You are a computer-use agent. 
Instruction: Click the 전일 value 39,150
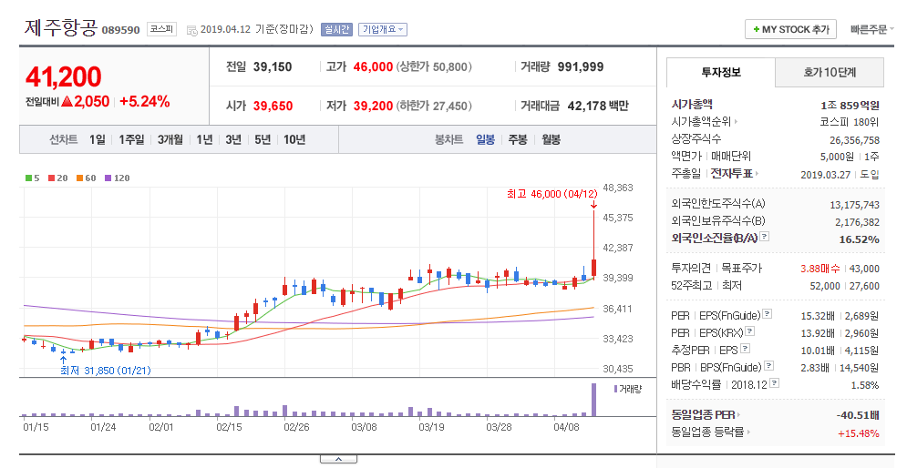[x=273, y=67]
